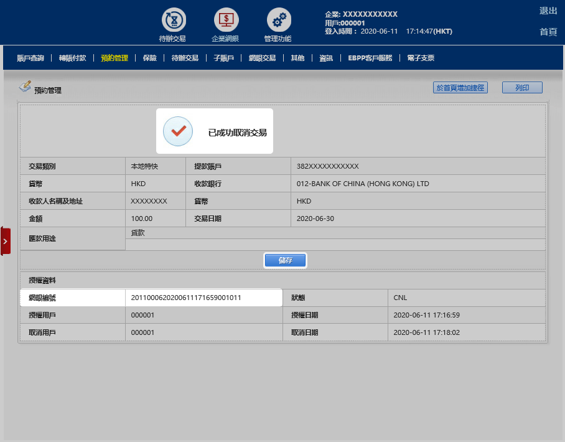Viewport: 565px width, 442px height.
Task: Click the 管理功能 gears icon
Action: pos(278,20)
